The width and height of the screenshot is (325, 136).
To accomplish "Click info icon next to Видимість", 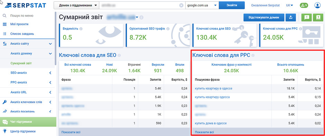I will 81,29.
